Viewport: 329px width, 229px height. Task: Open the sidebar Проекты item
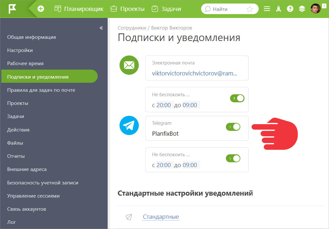point(18,103)
